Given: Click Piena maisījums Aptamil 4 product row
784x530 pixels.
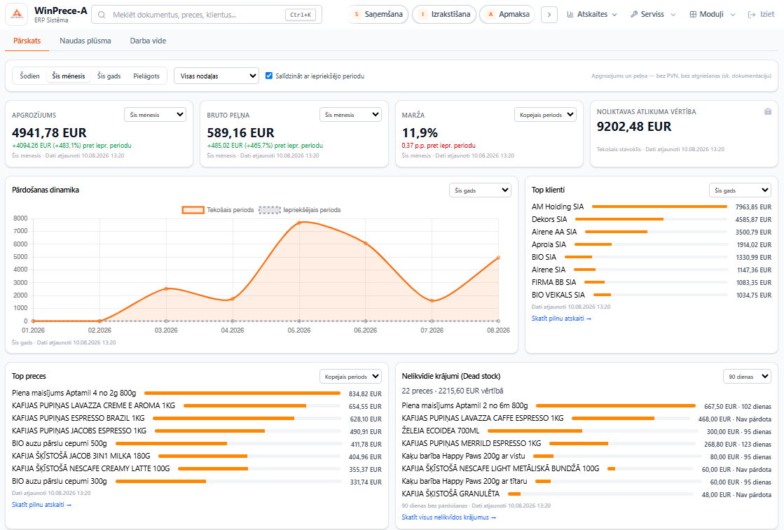Looking at the screenshot, I should click(196, 393).
